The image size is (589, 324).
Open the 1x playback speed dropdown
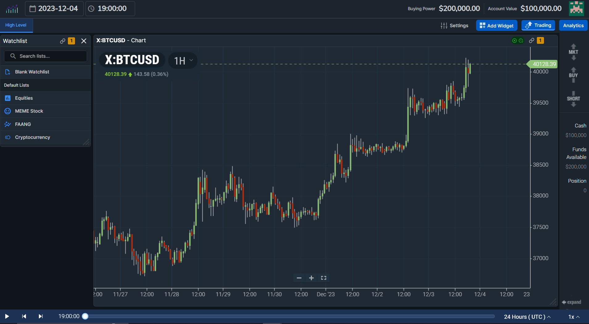click(574, 317)
